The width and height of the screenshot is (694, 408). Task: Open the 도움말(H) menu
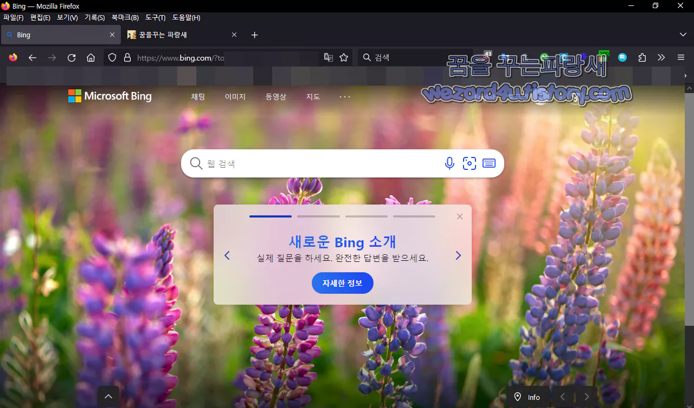click(187, 18)
